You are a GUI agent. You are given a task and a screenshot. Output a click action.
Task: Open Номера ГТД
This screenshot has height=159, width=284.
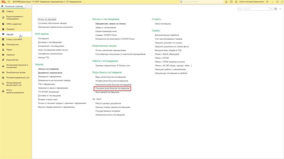pyautogui.click(x=43, y=57)
